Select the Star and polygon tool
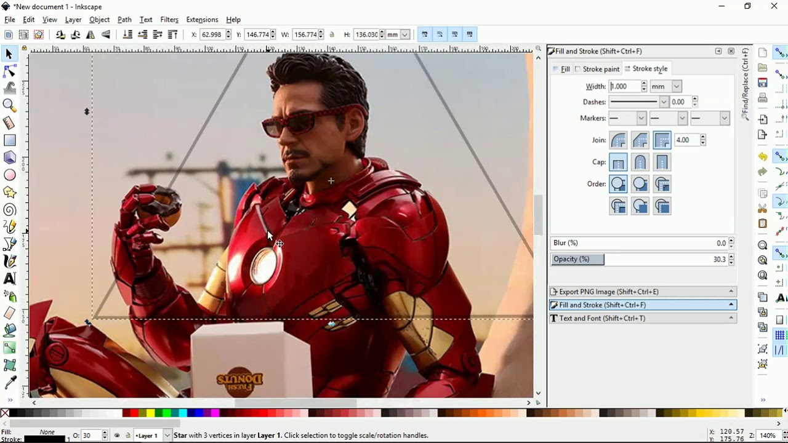 pyautogui.click(x=9, y=193)
